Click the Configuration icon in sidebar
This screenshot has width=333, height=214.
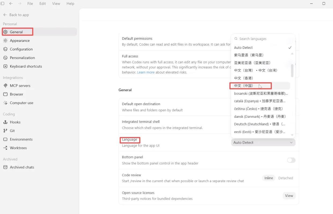5,49
